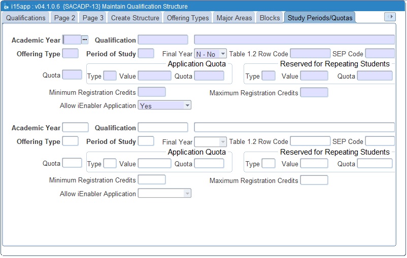Switch to the Blocks tab
The height and width of the screenshot is (258, 407).
click(x=269, y=18)
